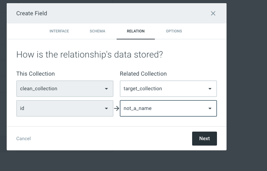Screen dimensions: 267x171
Task: Click the caret icon on not_a_name selector
Action: 210,109
